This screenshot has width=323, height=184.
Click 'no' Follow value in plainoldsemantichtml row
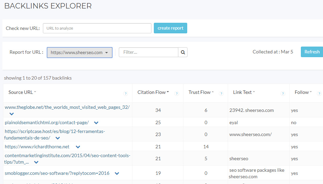coord(293,123)
